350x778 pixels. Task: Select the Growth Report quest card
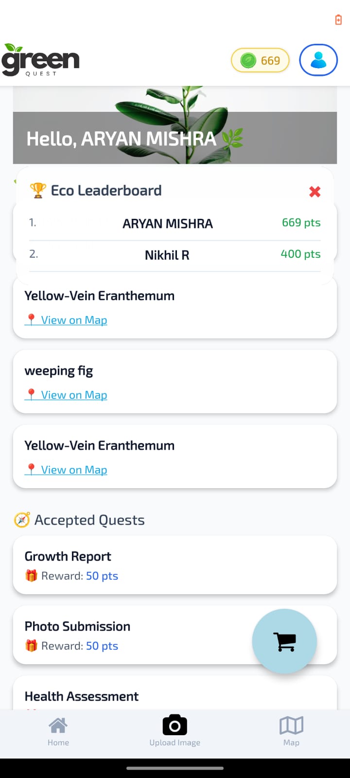point(175,565)
